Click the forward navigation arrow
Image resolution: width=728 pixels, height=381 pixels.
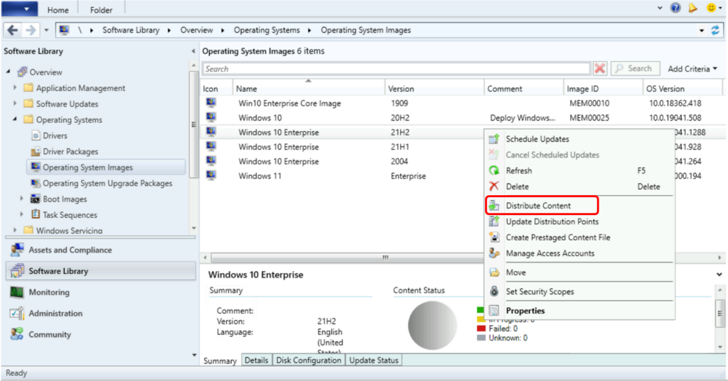[x=31, y=30]
